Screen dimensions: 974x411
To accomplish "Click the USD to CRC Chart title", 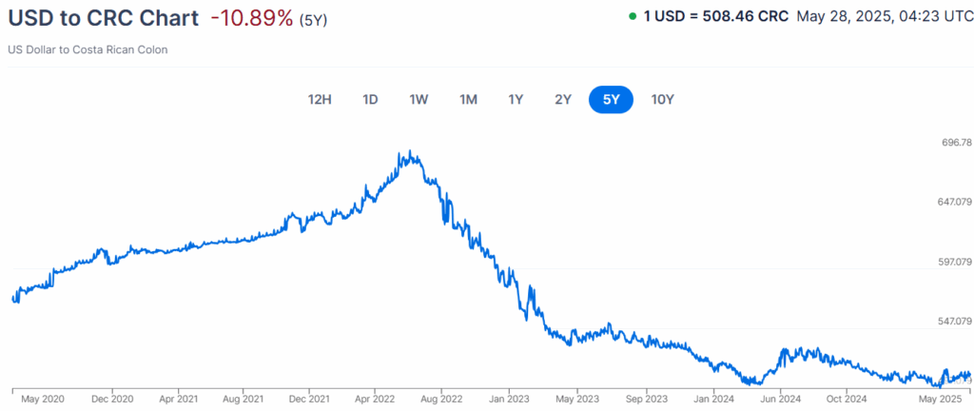I will pyautogui.click(x=104, y=18).
